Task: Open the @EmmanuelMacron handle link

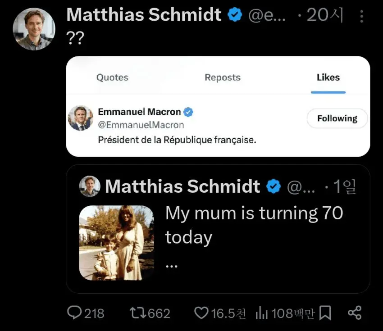Action: [141, 125]
